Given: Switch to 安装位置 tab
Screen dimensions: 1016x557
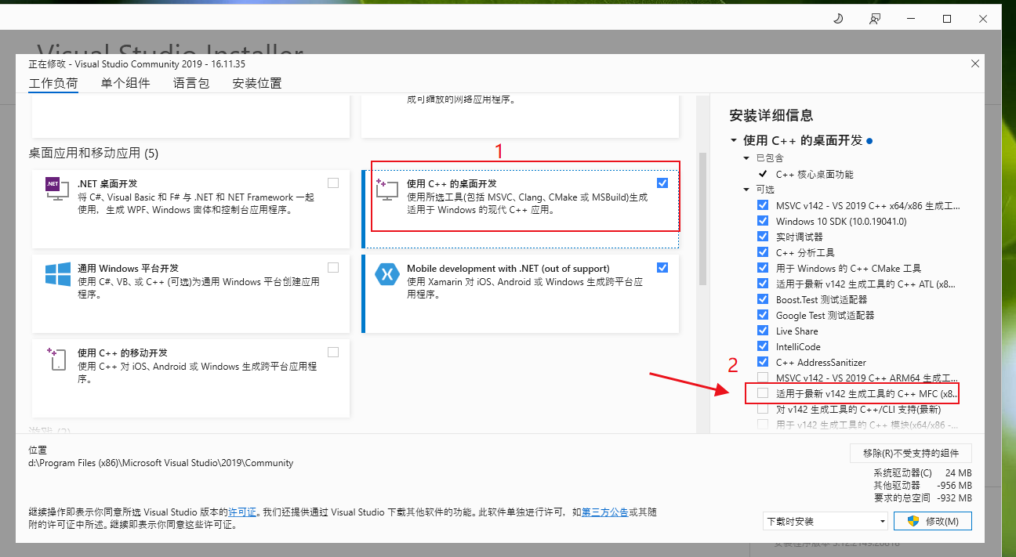Looking at the screenshot, I should pyautogui.click(x=257, y=83).
